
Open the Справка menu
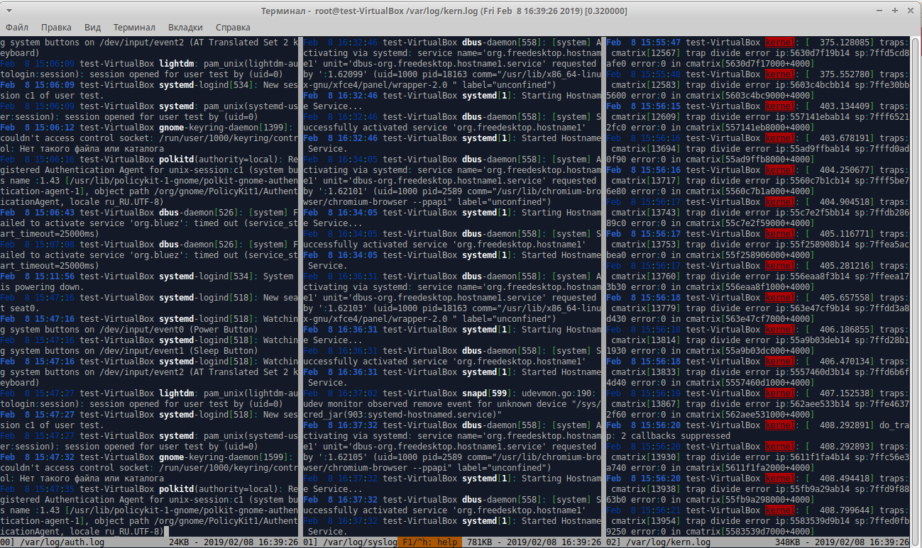[233, 28]
